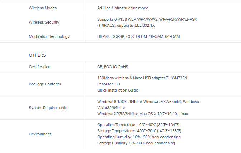Click the TL-WN725N USB adapter line
241x153 pixels.
point(142,78)
